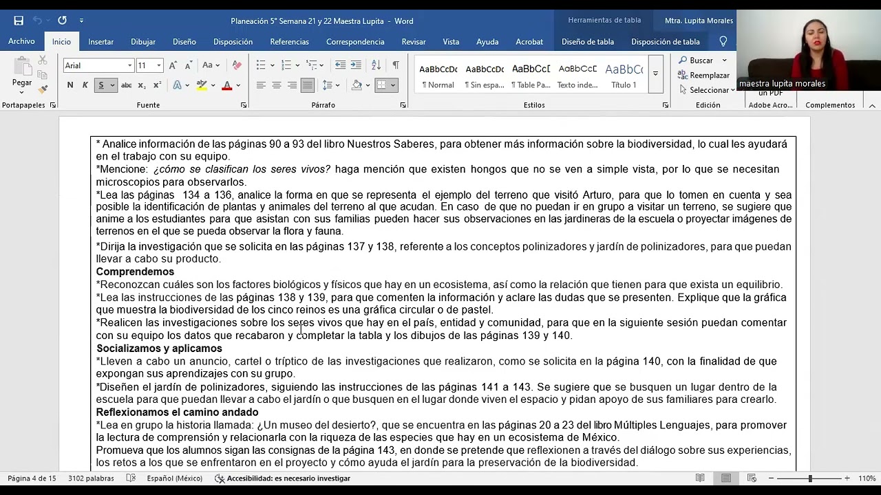Apply the yellow text highlight color
This screenshot has height=495, width=881.
click(201, 85)
